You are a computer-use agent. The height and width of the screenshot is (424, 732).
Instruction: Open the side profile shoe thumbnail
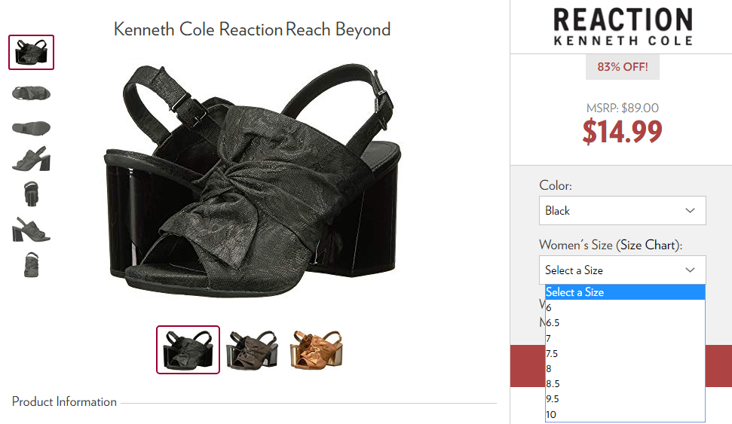31,159
